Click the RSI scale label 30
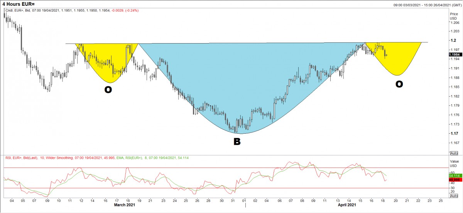463x213 pixels. click(452, 188)
